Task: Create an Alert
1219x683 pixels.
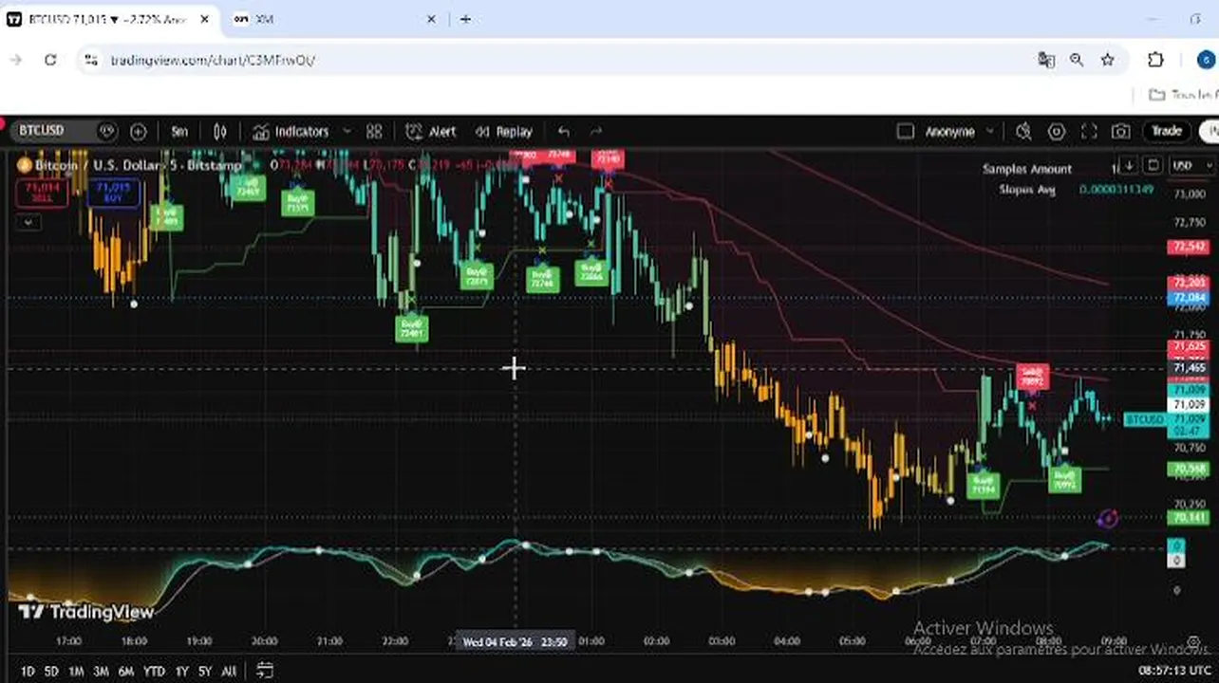Action: pyautogui.click(x=431, y=132)
